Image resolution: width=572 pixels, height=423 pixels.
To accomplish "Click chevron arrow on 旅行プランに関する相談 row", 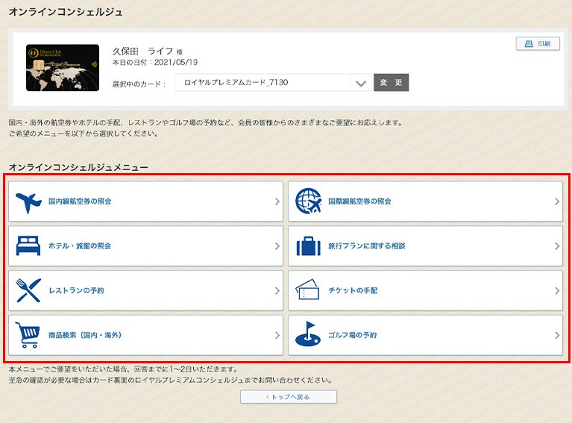I will pos(557,246).
